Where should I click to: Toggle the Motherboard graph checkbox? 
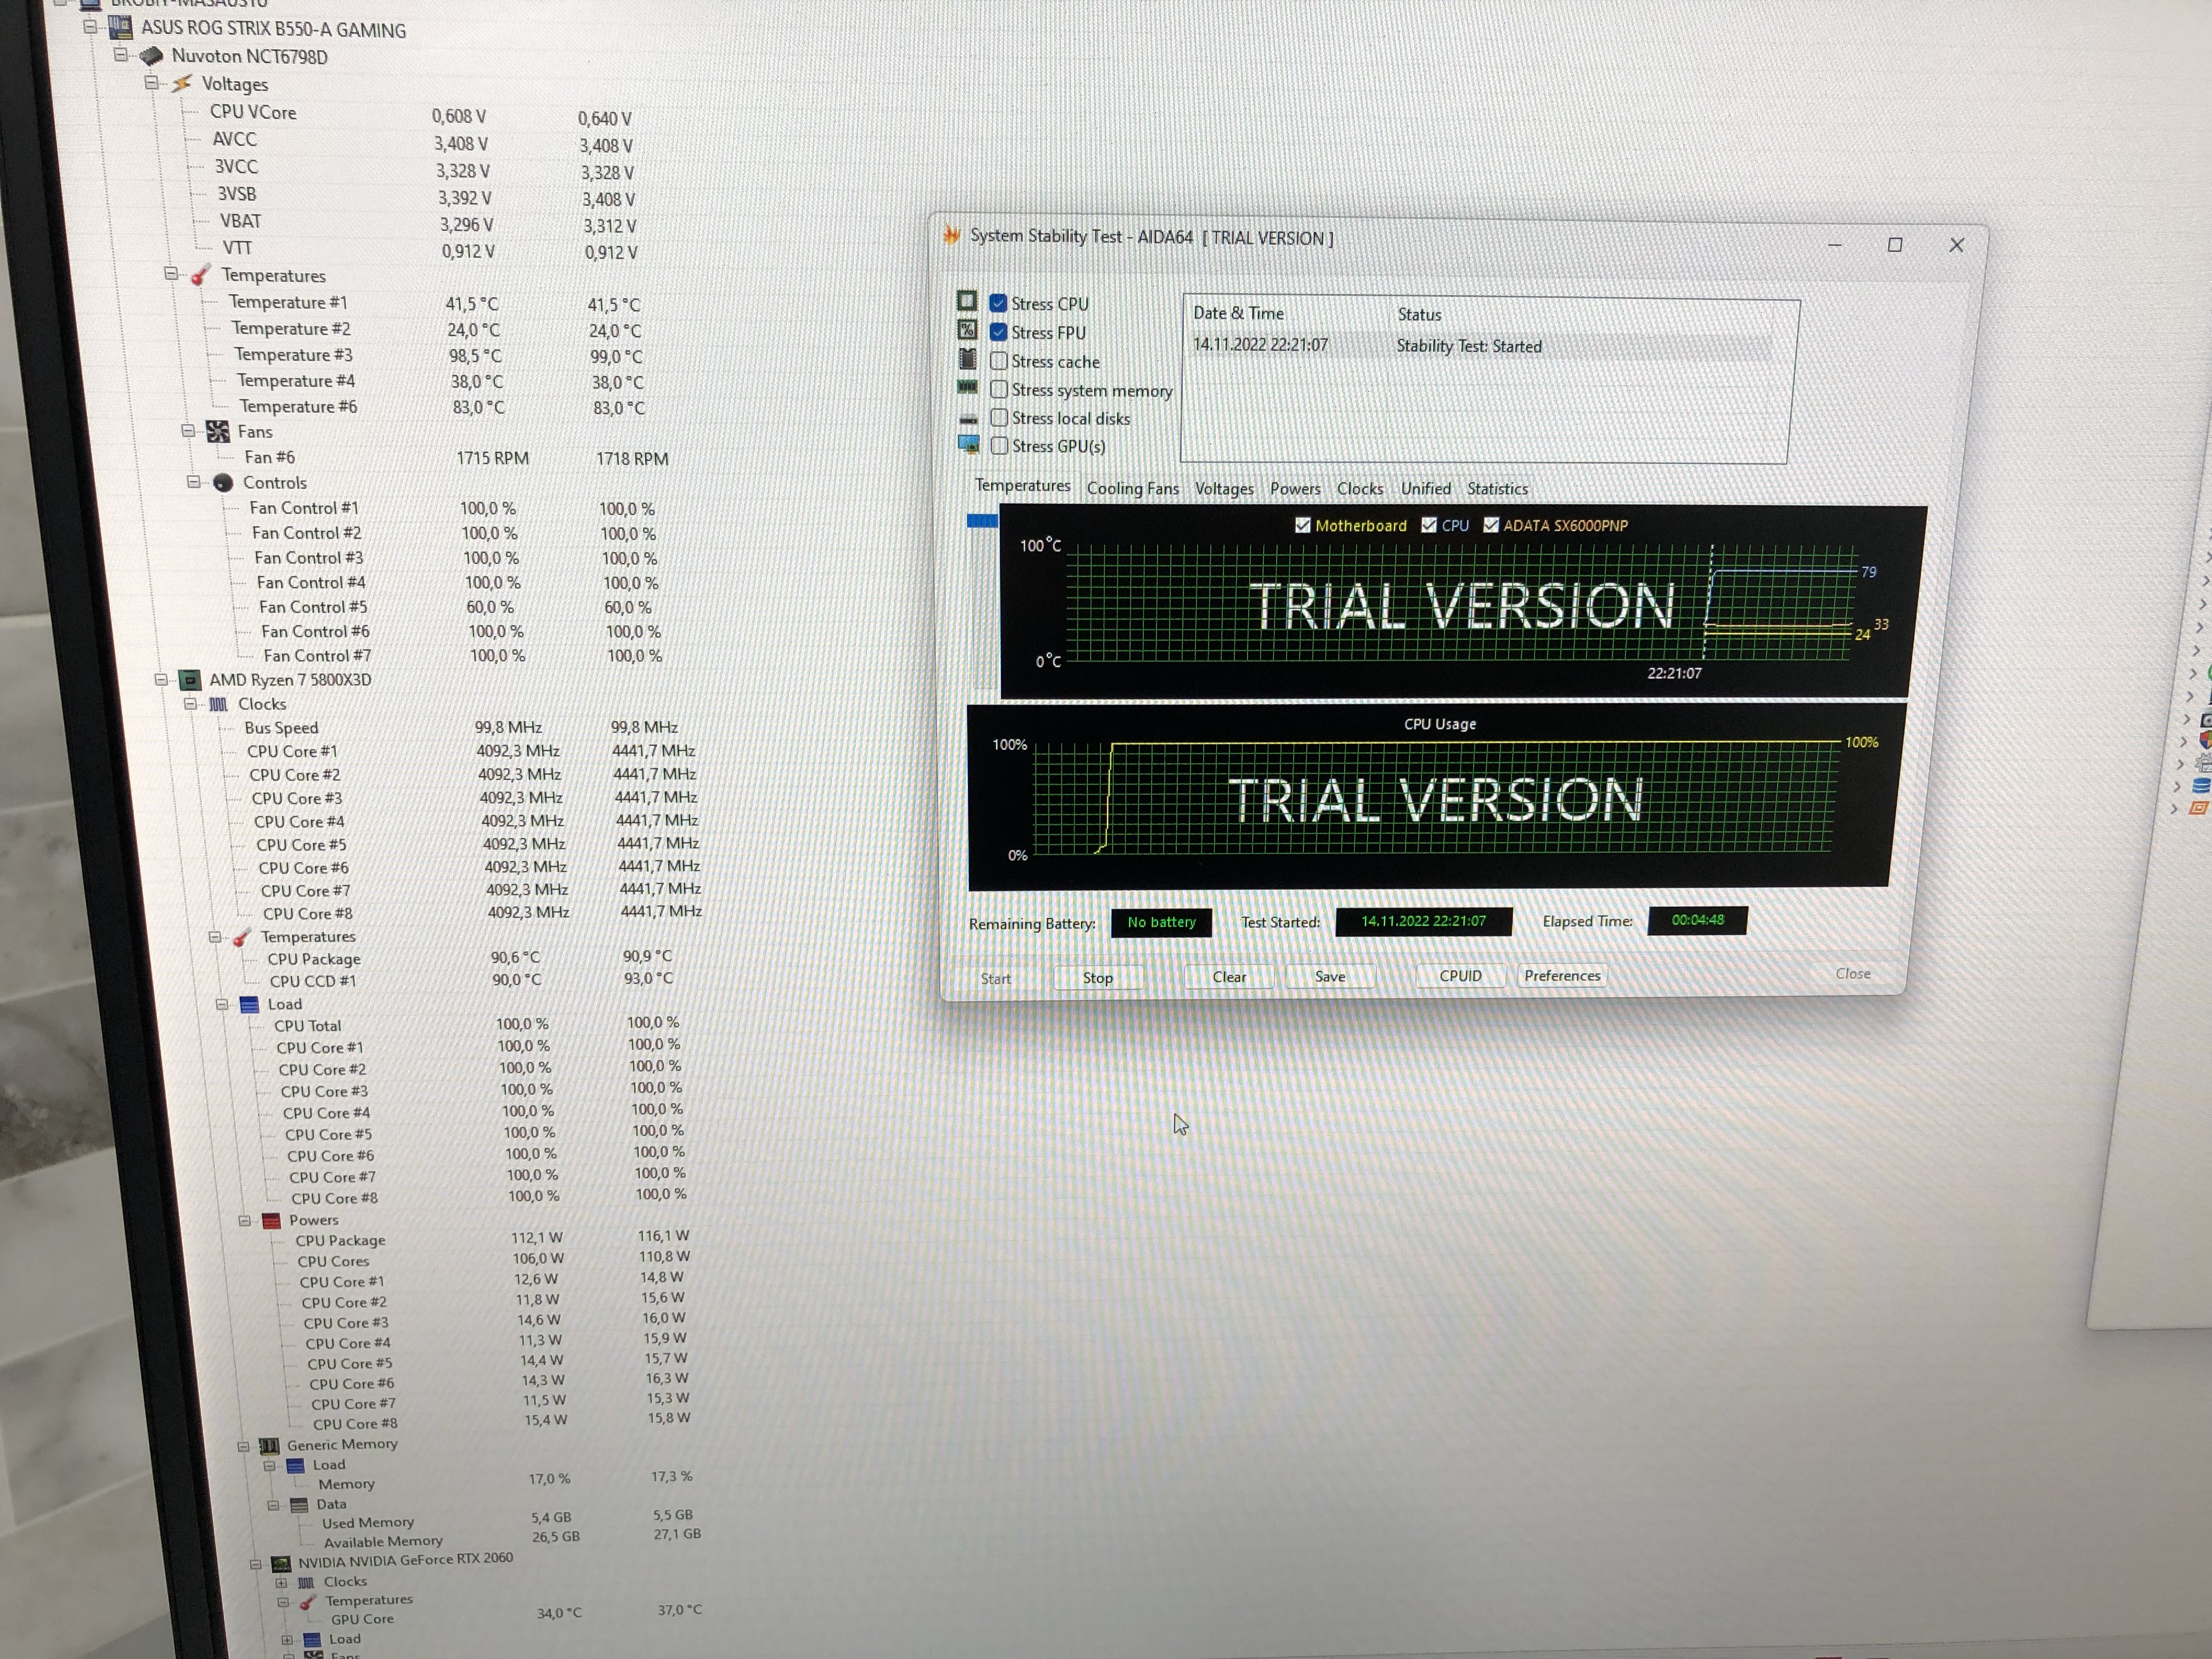coord(1302,525)
